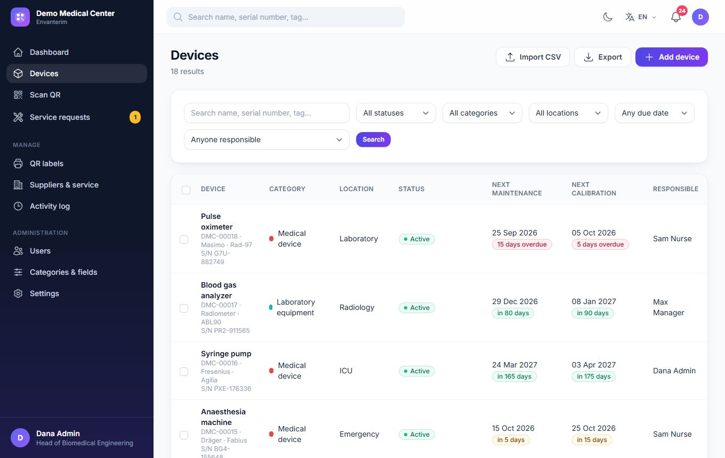
Task: Open the All statuses dropdown
Action: tap(396, 113)
